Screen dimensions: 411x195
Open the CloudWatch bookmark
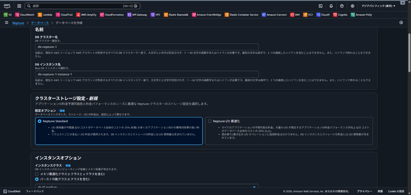[x=25, y=15]
